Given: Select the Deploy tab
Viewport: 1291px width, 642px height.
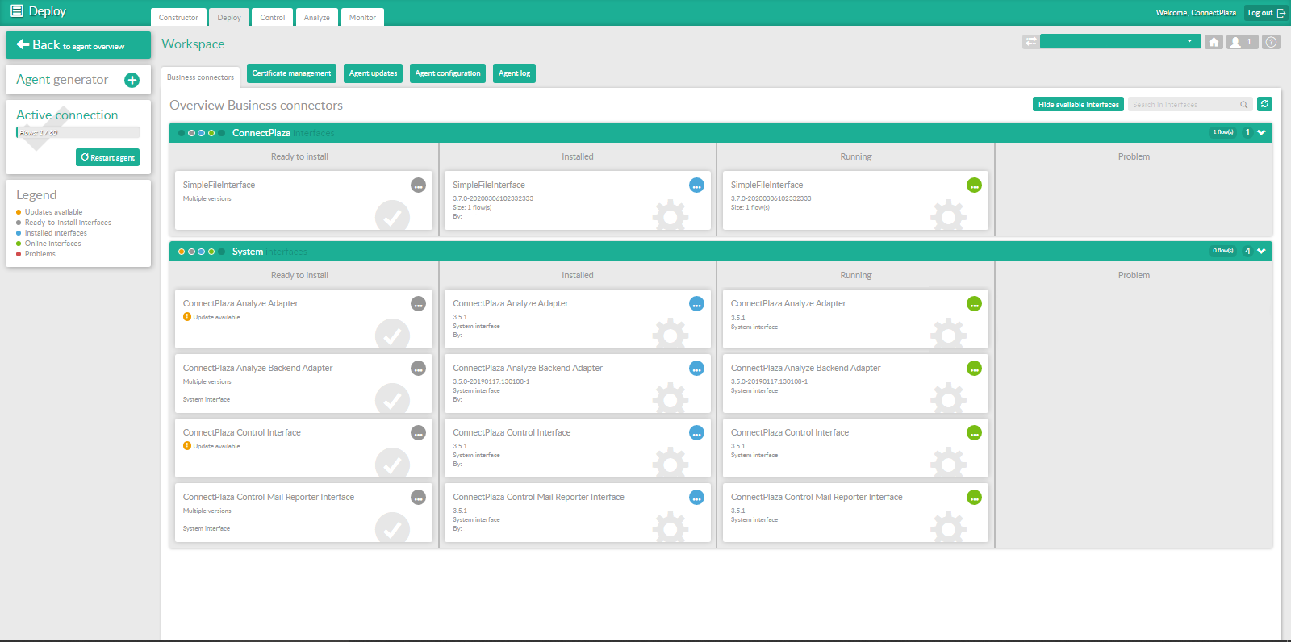Looking at the screenshot, I should coord(229,17).
